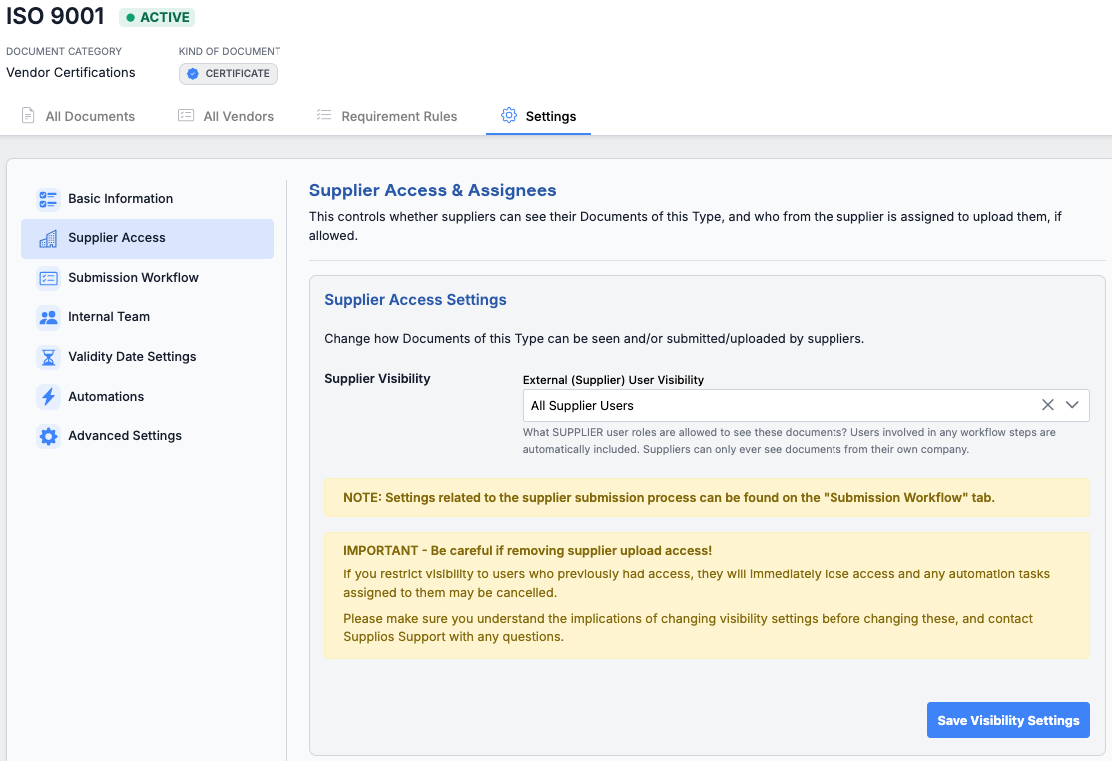Click the Internal Team people icon
The height and width of the screenshot is (761, 1112).
[48, 317]
